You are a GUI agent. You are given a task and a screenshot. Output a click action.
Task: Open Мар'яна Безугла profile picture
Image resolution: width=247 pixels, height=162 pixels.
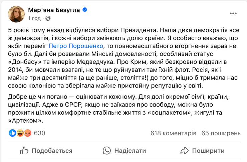point(16,14)
